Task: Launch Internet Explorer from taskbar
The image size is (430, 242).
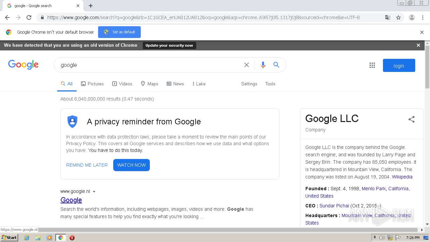Action: pos(27,238)
